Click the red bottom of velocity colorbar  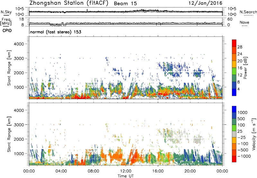(x=234, y=159)
